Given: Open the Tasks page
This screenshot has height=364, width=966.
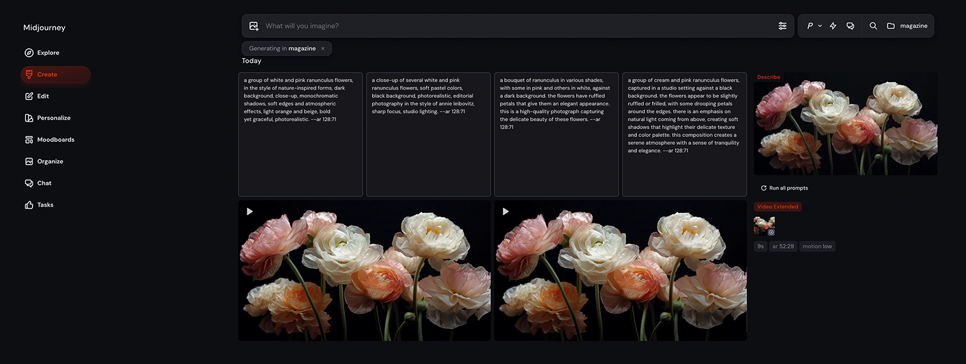Looking at the screenshot, I should 45,205.
